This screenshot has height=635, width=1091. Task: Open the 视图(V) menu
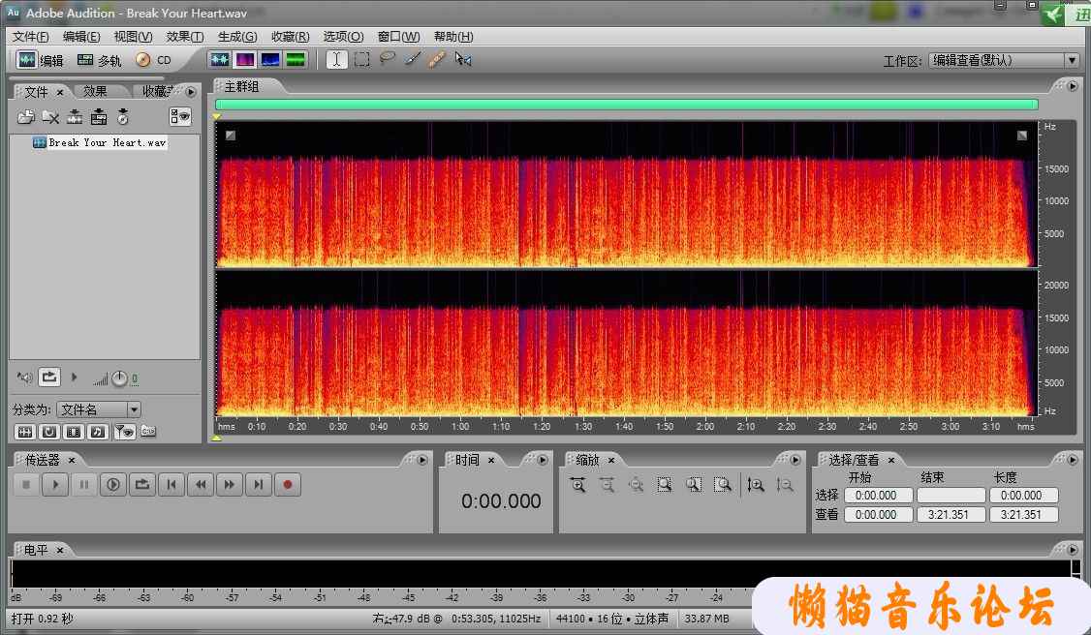point(133,37)
